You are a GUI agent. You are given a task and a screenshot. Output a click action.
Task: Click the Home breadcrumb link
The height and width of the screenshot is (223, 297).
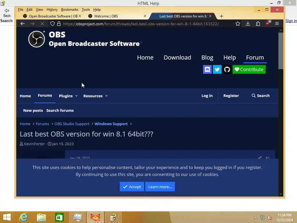(25, 124)
